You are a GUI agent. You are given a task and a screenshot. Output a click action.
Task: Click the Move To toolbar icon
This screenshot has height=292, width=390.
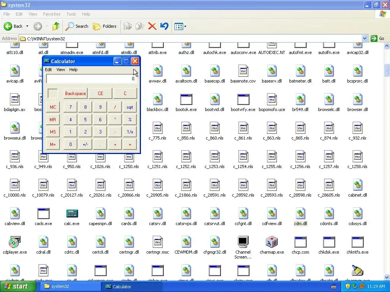(128, 26)
